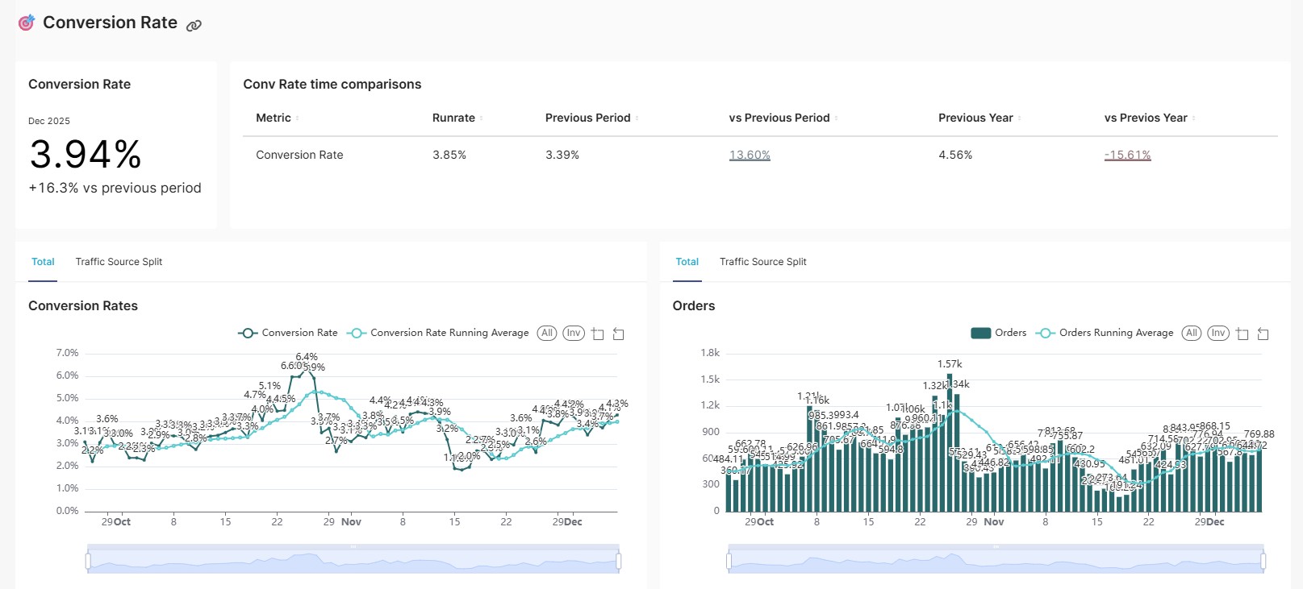Click left handle of Conversion Rates range slider

tap(88, 560)
